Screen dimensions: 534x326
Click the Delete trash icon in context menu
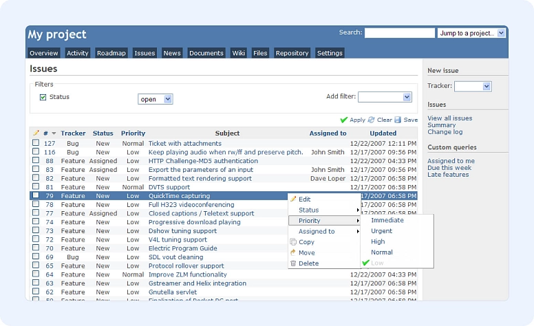pyautogui.click(x=293, y=263)
